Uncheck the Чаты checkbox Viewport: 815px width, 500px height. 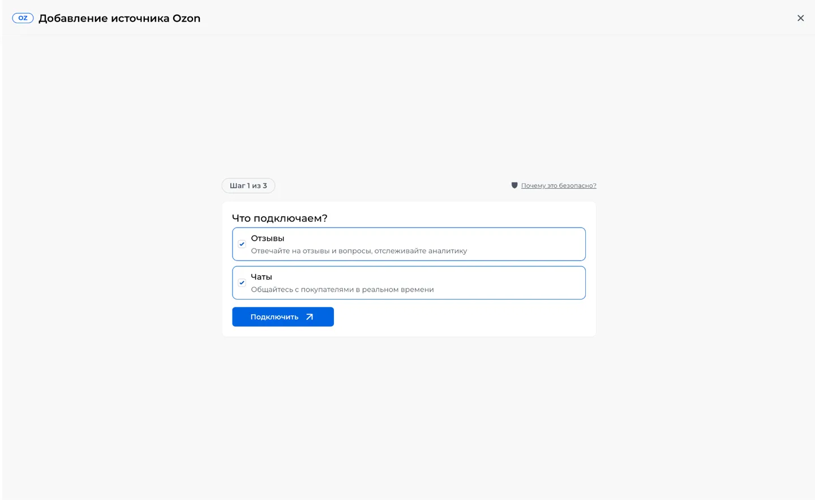coord(242,283)
